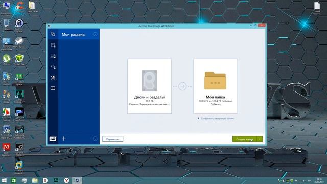This screenshot has width=327, height=184.
Task: Open the GeForce Experience desktop shortcut
Action: click(x=19, y=150)
